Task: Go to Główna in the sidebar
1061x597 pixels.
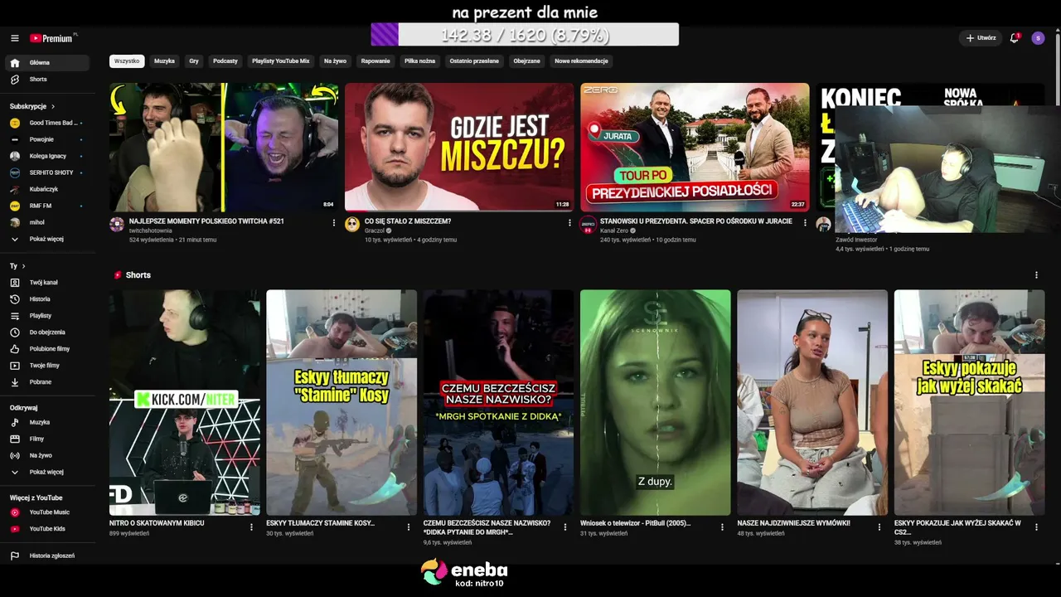Action: click(47, 63)
